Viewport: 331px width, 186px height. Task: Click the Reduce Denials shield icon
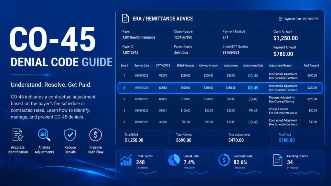click(x=70, y=135)
